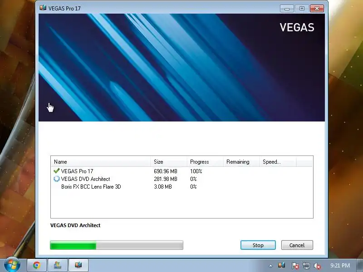Screen dimensions: 363x272
Task: Open the VEGAS Pro 17 title bar icon menu
Action: [x=43, y=8]
